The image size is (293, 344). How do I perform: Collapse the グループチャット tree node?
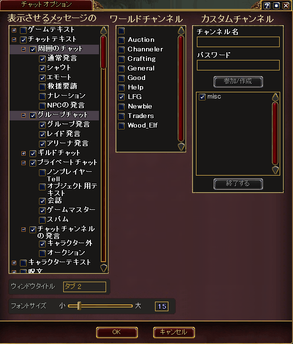coord(23,116)
